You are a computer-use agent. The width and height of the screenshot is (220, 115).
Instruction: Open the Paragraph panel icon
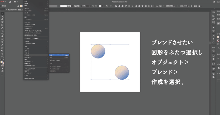(213, 39)
